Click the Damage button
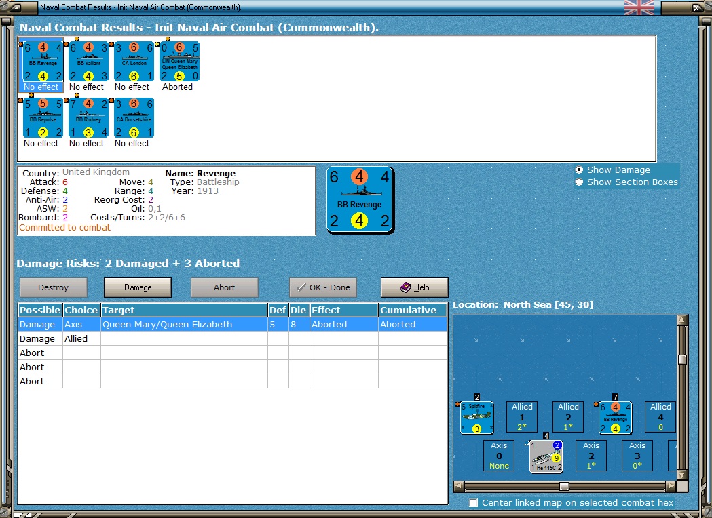Image resolution: width=712 pixels, height=518 pixels. pyautogui.click(x=138, y=287)
